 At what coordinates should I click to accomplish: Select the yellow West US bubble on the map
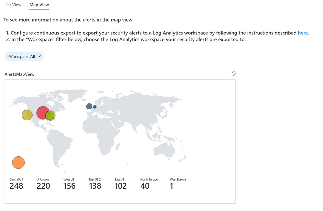pyautogui.click(x=27, y=115)
